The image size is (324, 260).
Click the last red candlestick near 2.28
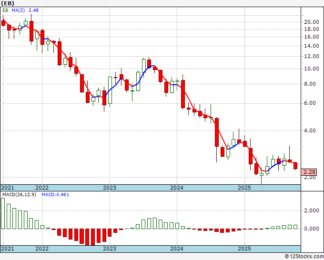[x=295, y=166]
